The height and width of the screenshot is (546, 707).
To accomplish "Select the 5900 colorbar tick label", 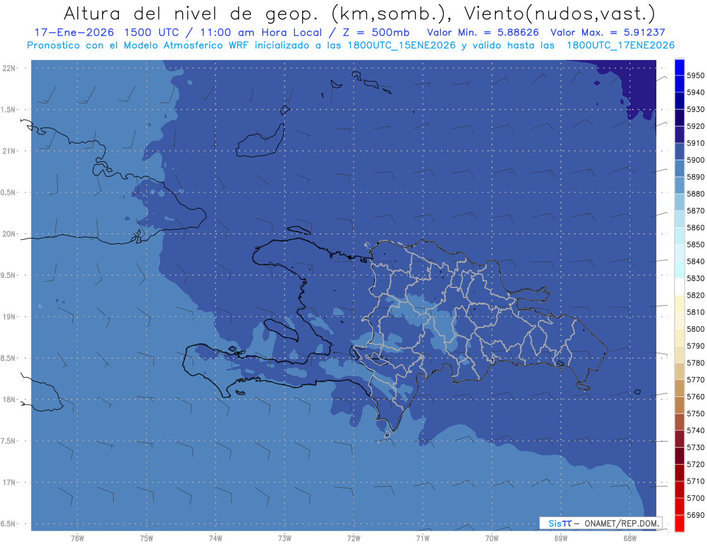I will [x=696, y=160].
